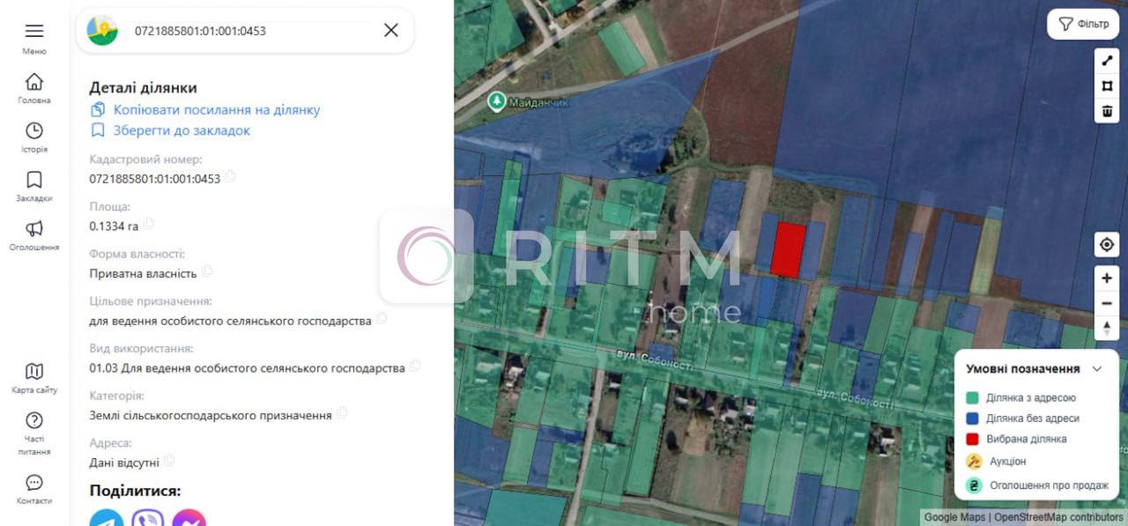1128x526 pixels.
Task: Clear the cadastral number search field
Action: [x=391, y=31]
